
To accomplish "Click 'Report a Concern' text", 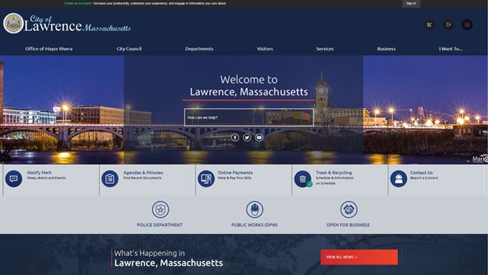I will 424,178.
